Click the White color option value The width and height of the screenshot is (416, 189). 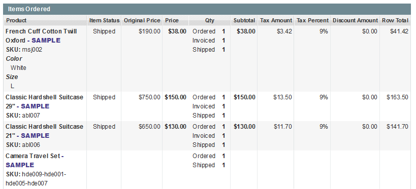(18, 68)
